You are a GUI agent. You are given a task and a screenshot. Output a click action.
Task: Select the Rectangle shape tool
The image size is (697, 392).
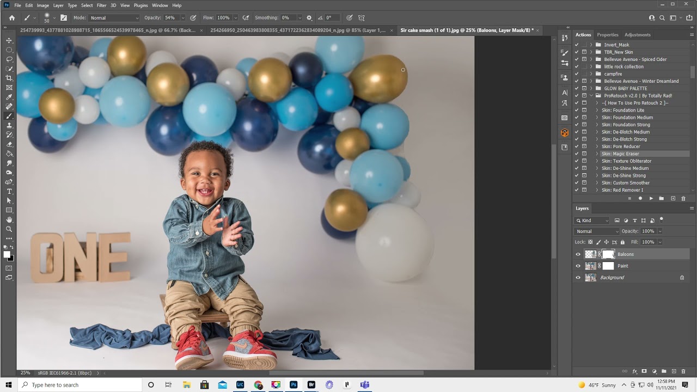(9, 210)
